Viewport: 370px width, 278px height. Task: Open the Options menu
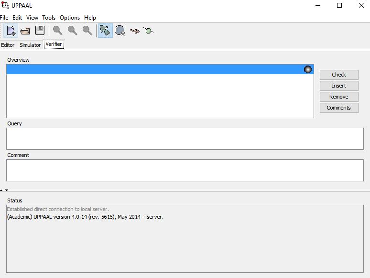[x=70, y=18]
